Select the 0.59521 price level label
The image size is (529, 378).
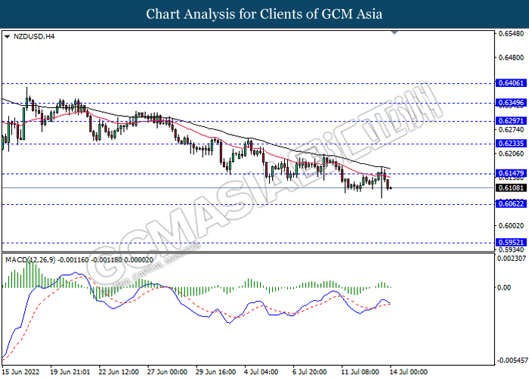511,243
